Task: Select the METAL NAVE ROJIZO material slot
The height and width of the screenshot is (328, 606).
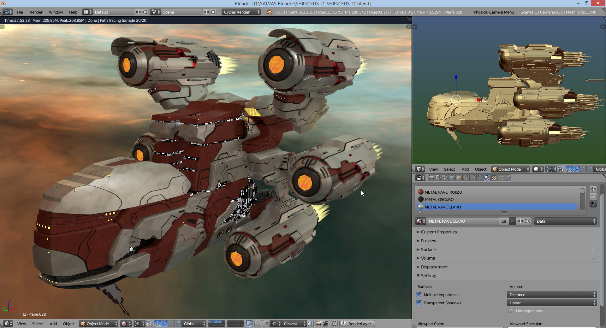Action: pyautogui.click(x=443, y=192)
